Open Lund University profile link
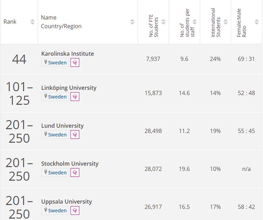Viewport: 263px width, 220px height. point(62,126)
